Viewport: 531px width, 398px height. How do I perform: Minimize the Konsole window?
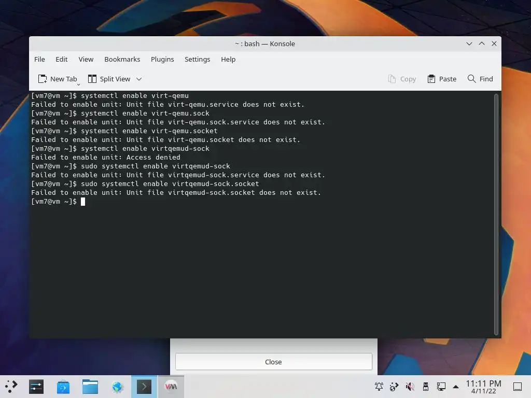469,44
